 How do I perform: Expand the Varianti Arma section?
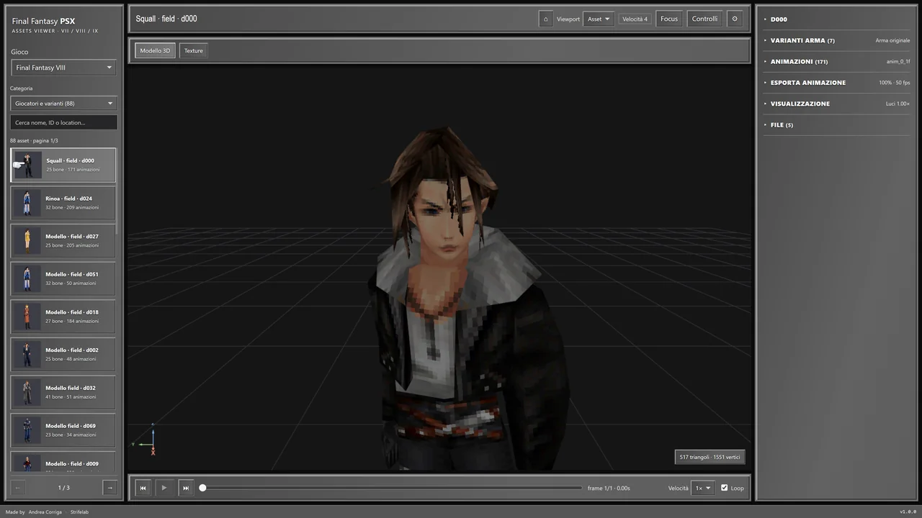(837, 40)
